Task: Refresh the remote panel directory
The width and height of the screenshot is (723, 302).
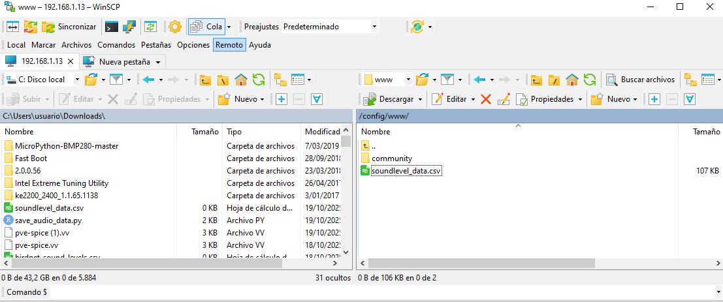Action: [590, 80]
